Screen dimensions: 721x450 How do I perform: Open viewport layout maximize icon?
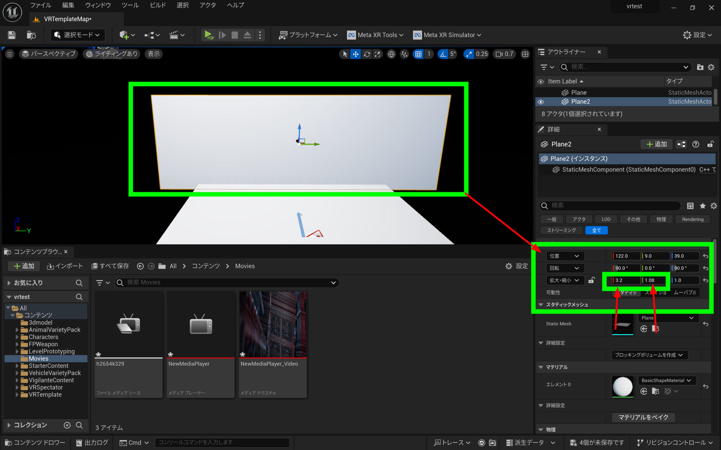click(525, 54)
